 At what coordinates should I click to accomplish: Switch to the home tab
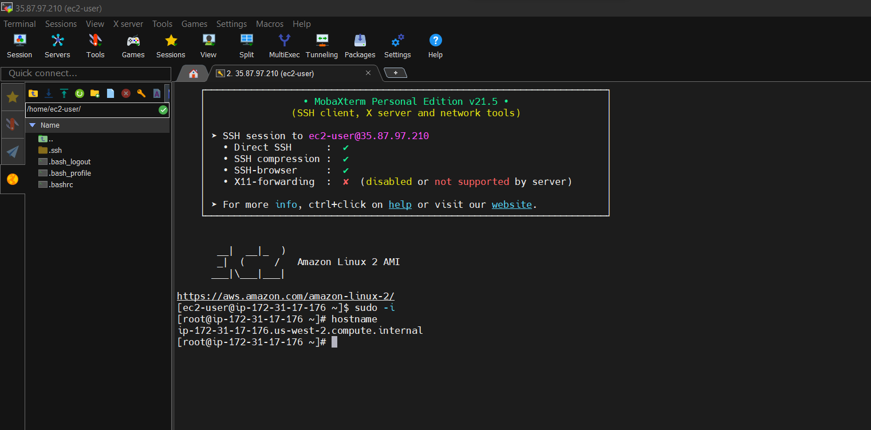click(194, 73)
